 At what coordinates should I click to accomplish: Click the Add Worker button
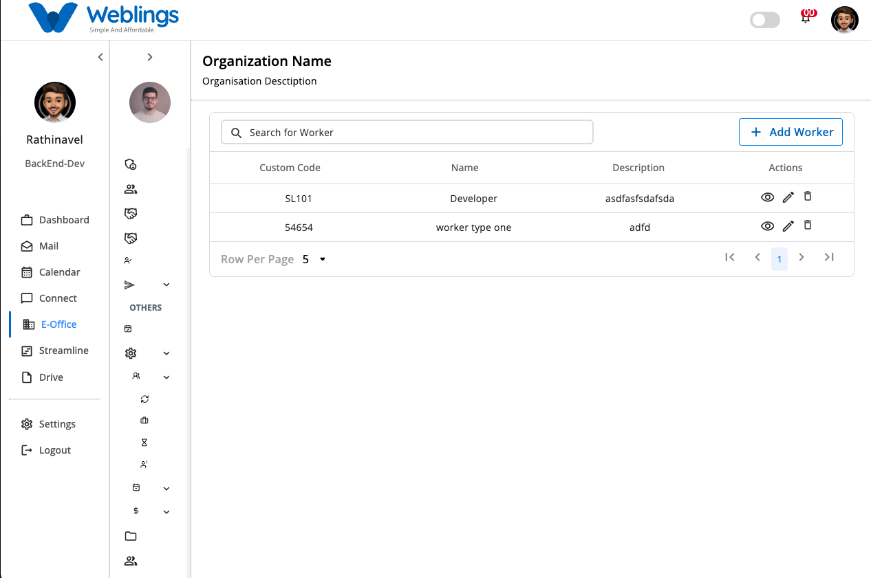coord(791,132)
